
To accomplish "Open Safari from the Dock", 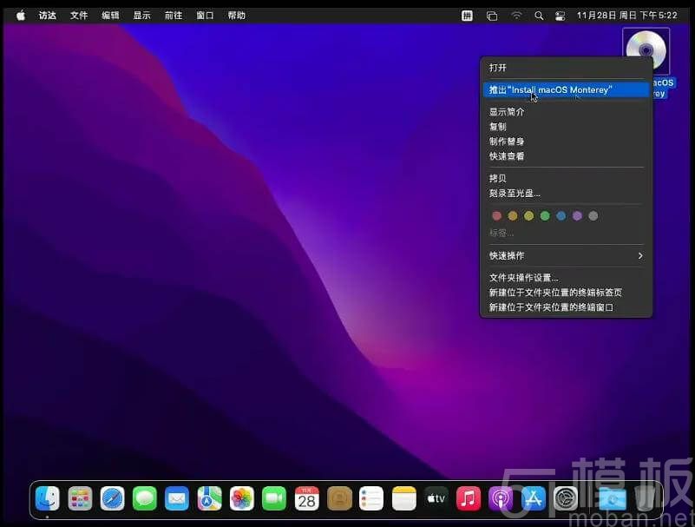I will pyautogui.click(x=112, y=498).
